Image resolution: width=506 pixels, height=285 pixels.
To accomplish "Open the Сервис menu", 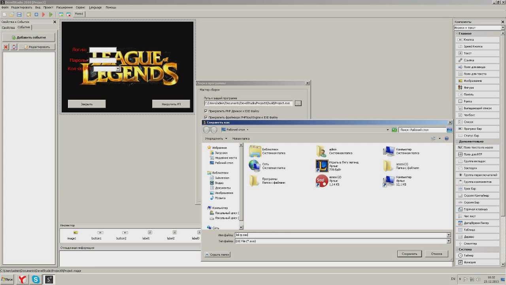I will [80, 8].
